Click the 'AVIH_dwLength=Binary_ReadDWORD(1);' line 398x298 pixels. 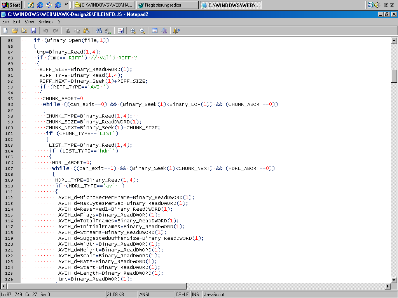(x=111, y=274)
